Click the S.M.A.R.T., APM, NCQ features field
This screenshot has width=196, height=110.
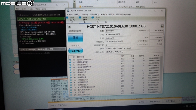coord(134,52)
